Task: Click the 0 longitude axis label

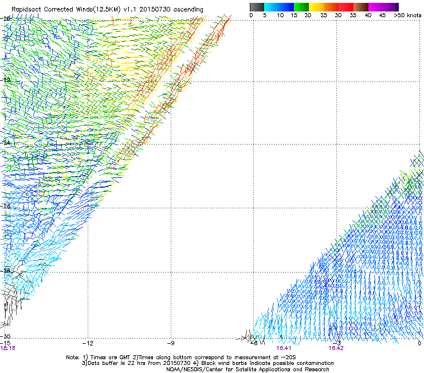Action: point(419,344)
